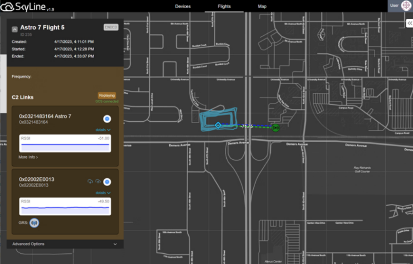
Task: Click the user avatar icon
Action: 406,6
